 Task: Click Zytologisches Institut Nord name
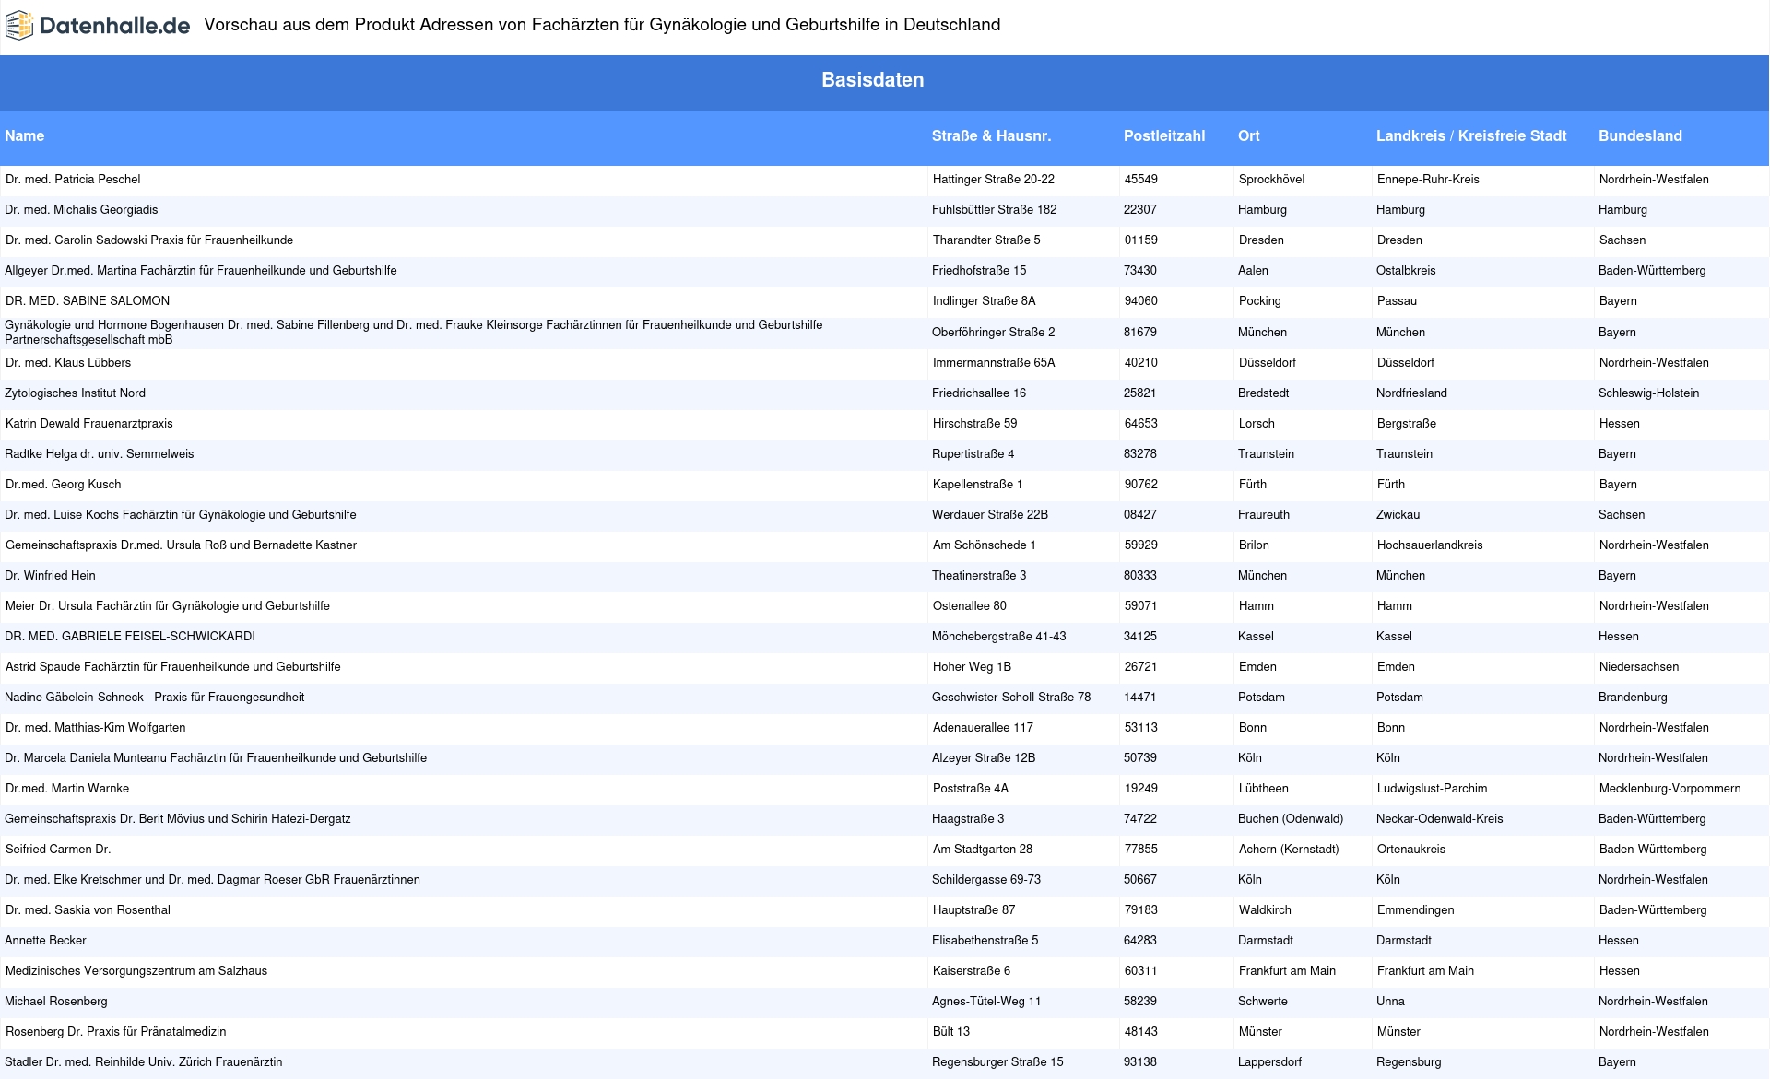[75, 393]
